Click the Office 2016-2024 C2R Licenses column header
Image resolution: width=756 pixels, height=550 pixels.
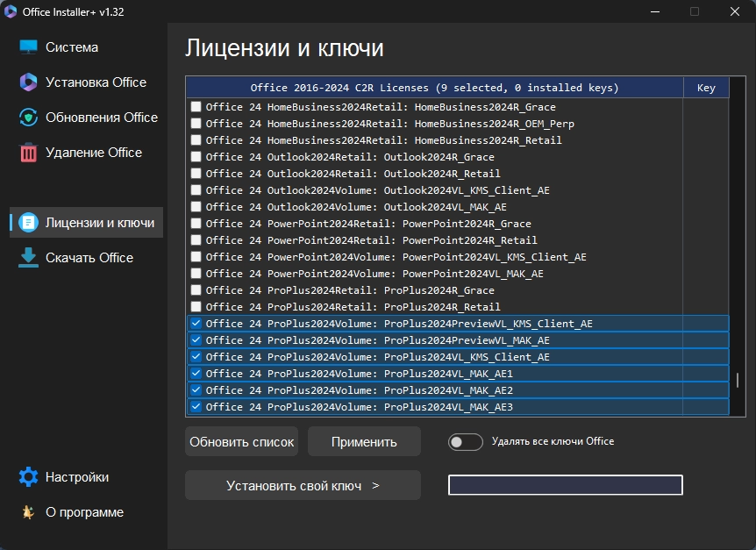(x=434, y=88)
